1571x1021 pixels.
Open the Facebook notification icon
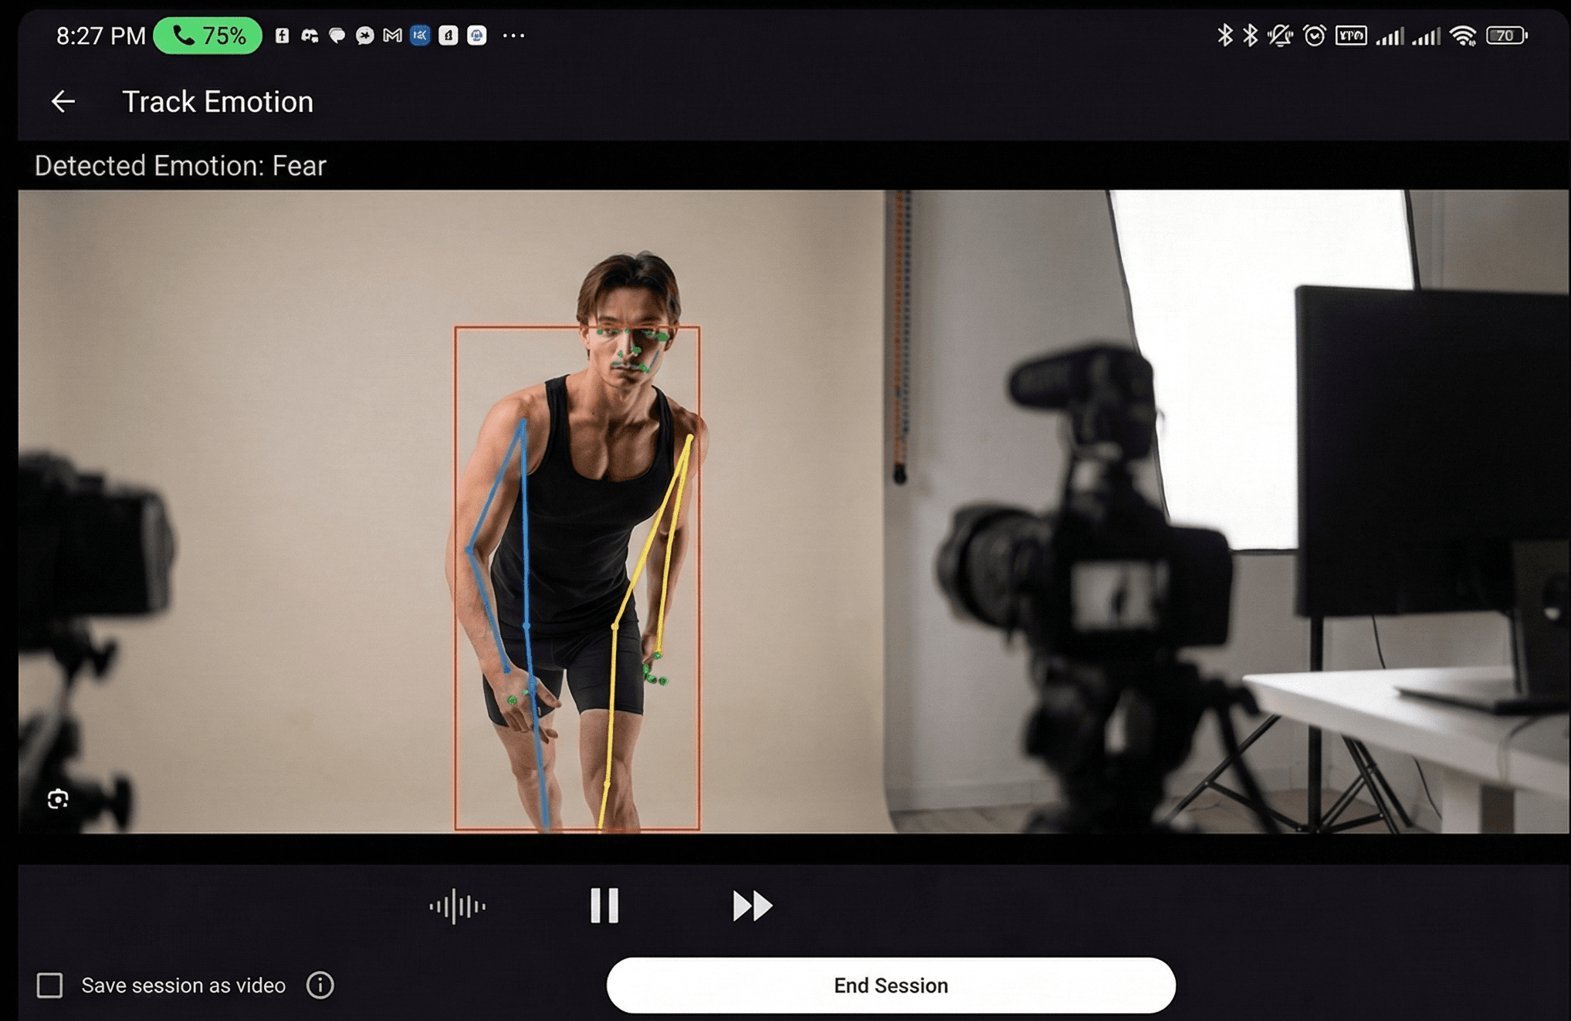click(x=283, y=35)
